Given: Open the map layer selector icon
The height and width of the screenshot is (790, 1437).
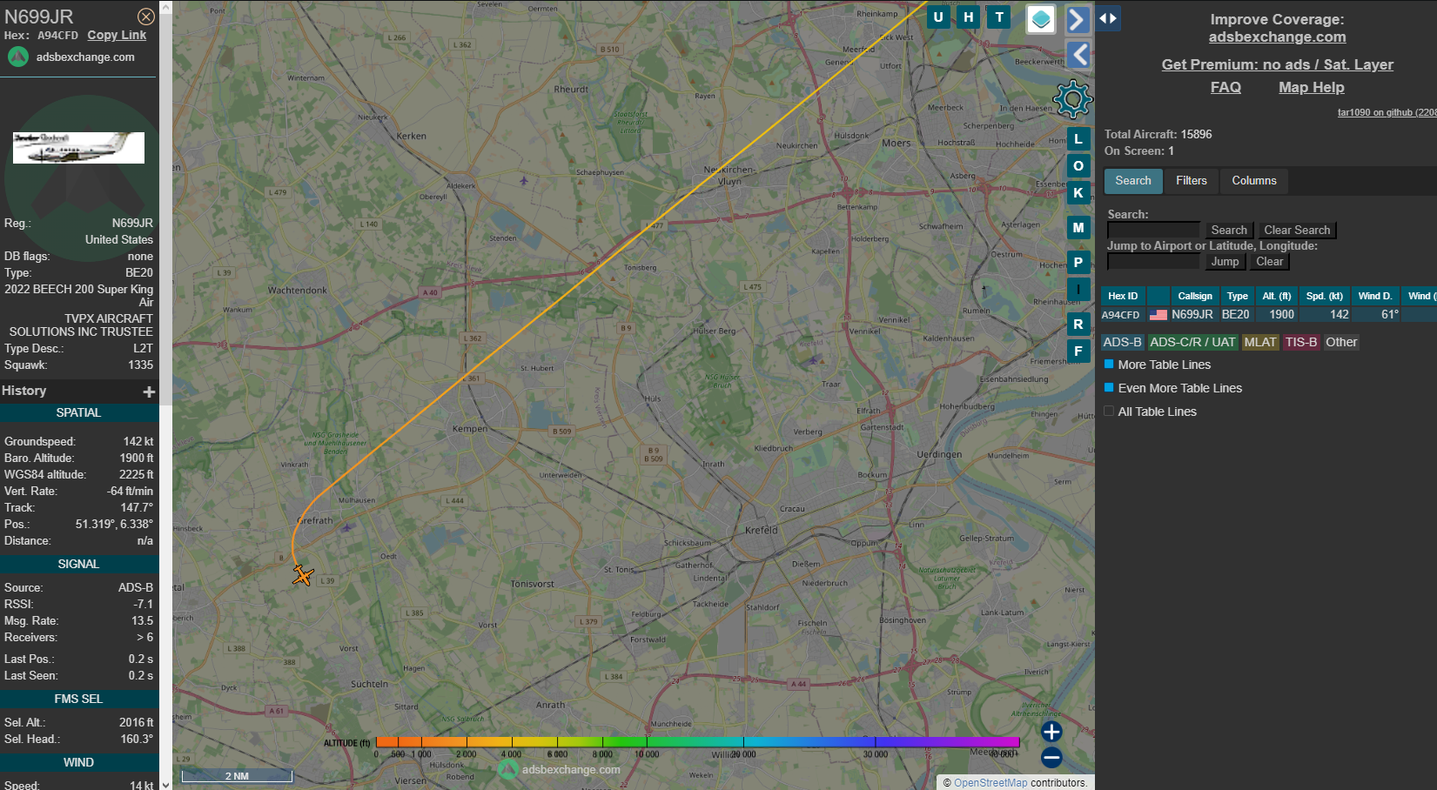Looking at the screenshot, I should tap(1041, 19).
